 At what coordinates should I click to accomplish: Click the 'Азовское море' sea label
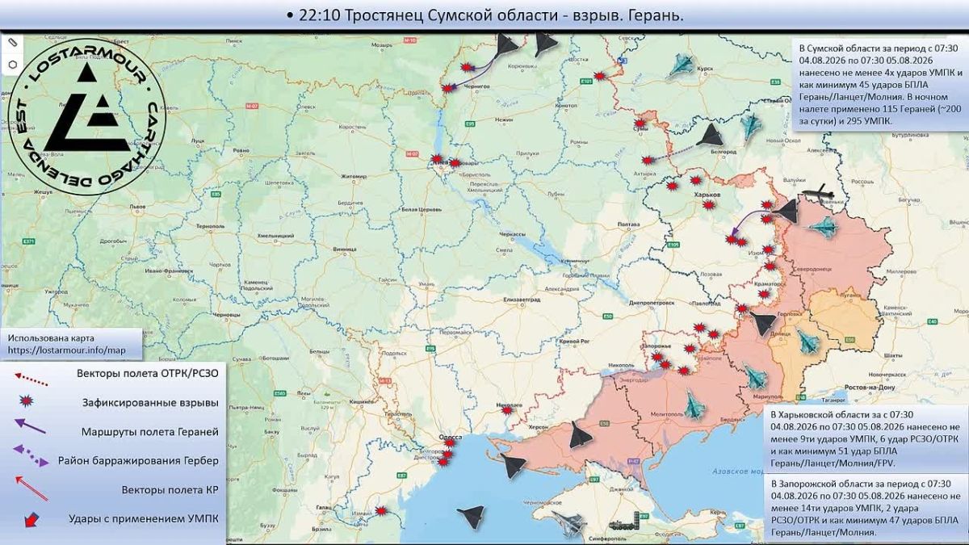738,471
